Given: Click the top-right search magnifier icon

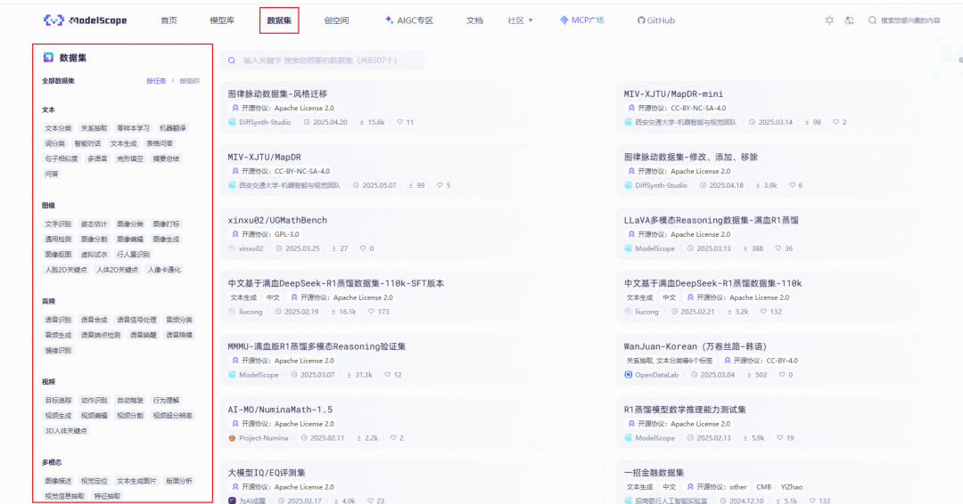Looking at the screenshot, I should [x=872, y=20].
